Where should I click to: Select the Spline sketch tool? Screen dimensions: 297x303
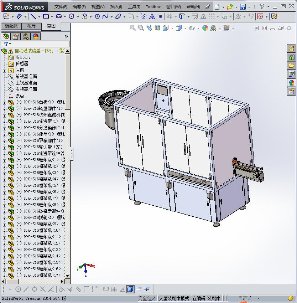tap(106, 16)
